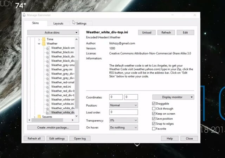Screen dimensions: 225x158
Task: Toggle the Draggable checkbox
Action: [154, 103]
